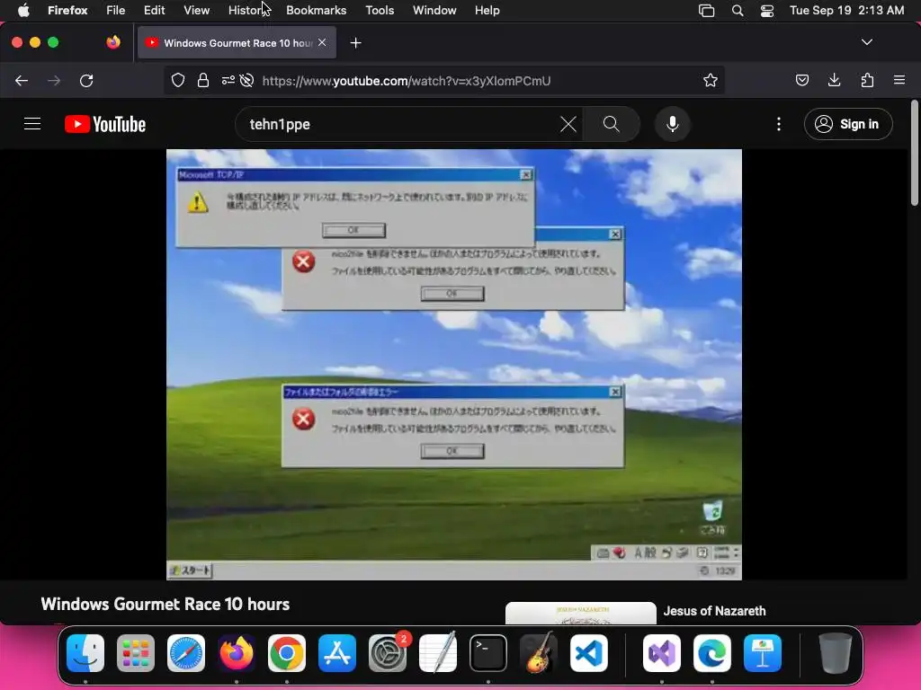The image size is (921, 690).
Task: Open the View menu
Action: pos(196,10)
